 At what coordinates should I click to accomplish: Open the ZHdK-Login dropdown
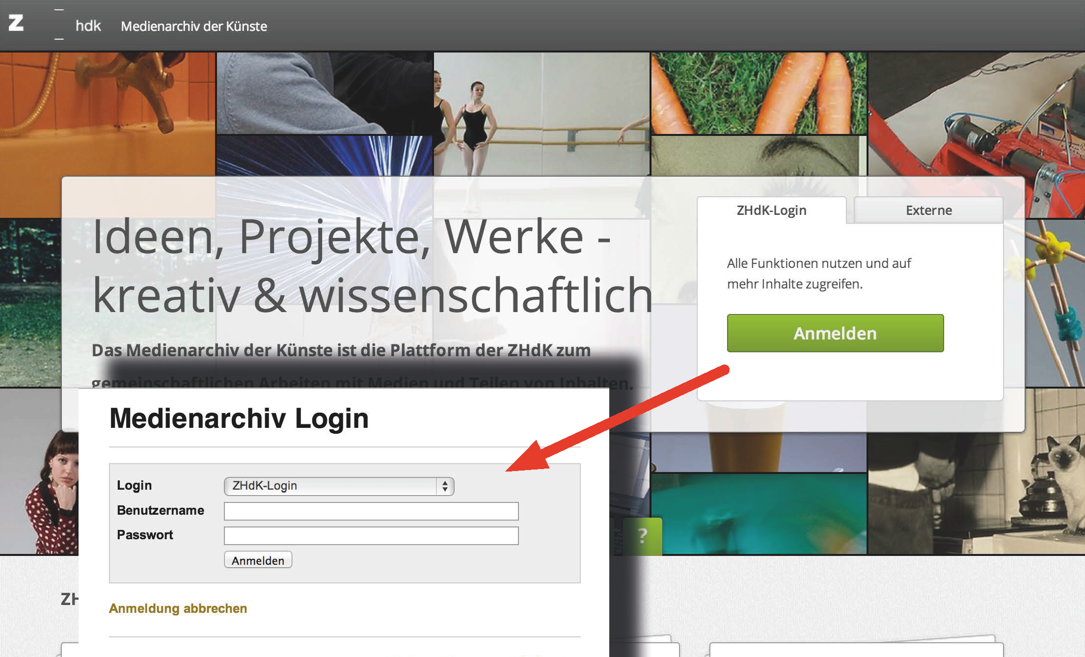tap(339, 486)
